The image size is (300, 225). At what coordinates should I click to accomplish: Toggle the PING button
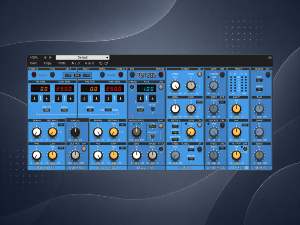52,74
